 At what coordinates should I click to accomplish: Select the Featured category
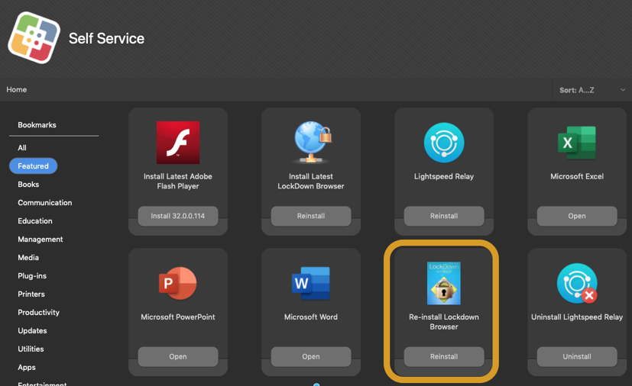(x=33, y=166)
